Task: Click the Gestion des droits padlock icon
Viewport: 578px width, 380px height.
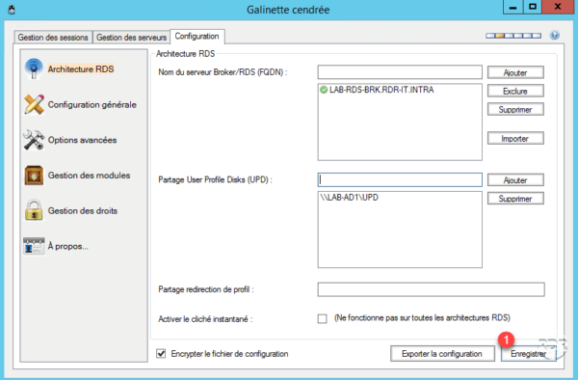Action: (34, 210)
